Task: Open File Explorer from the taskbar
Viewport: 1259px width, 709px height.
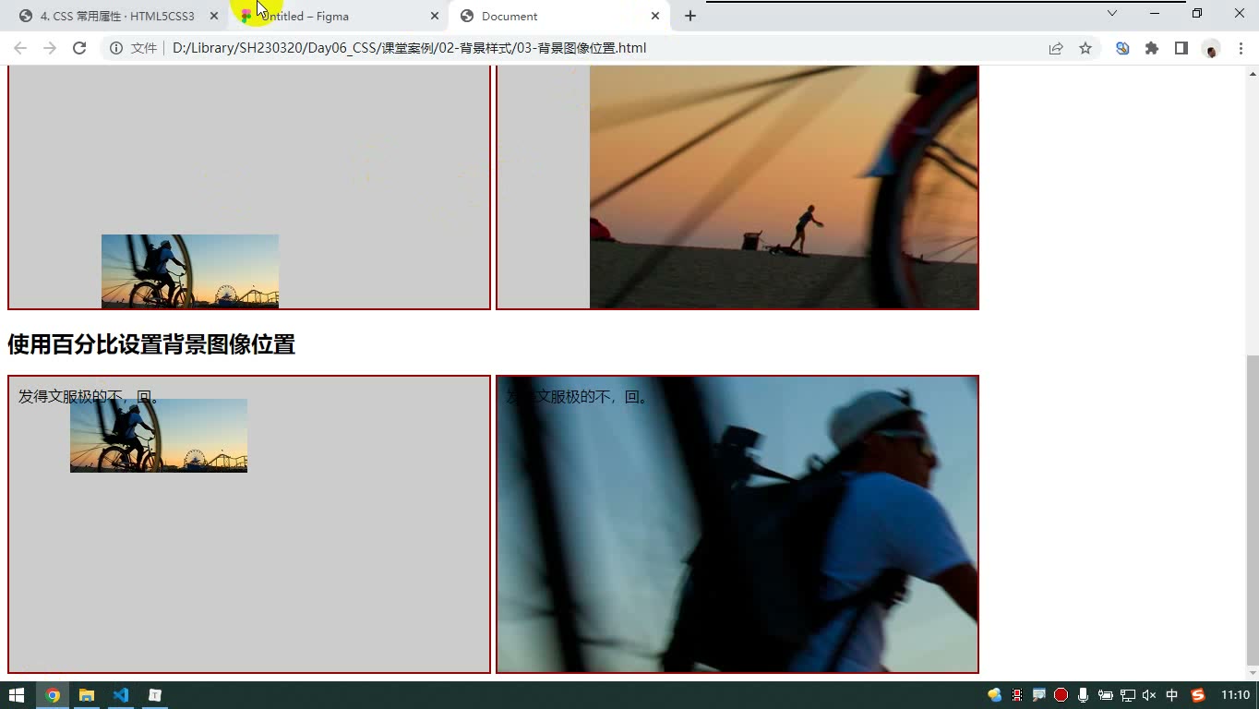Action: (x=87, y=695)
